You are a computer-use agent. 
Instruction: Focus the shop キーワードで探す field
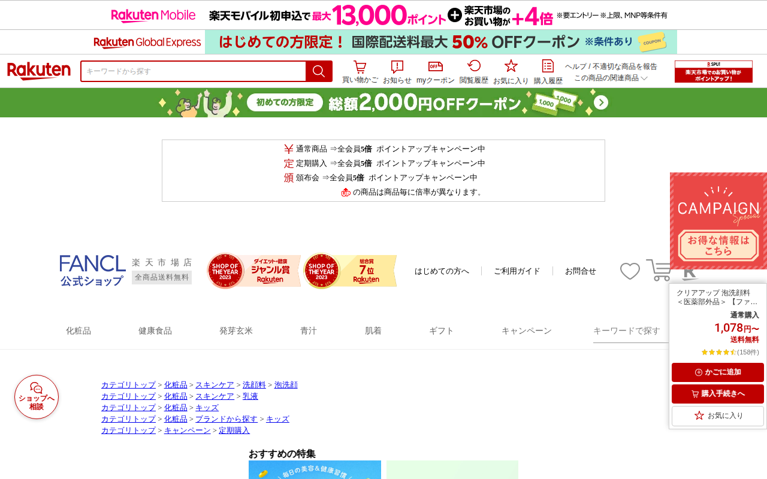631,331
